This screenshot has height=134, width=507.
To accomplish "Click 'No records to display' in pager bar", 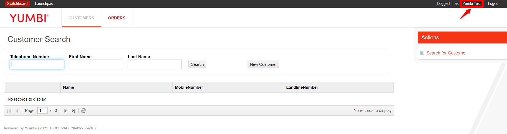I will click(372, 111).
